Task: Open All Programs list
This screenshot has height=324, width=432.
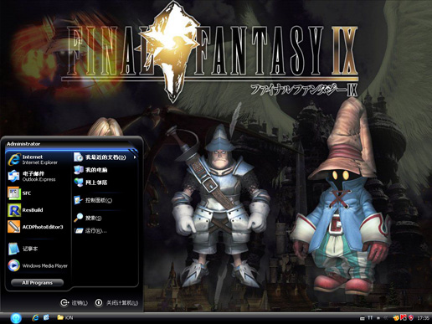Action: coord(37,283)
